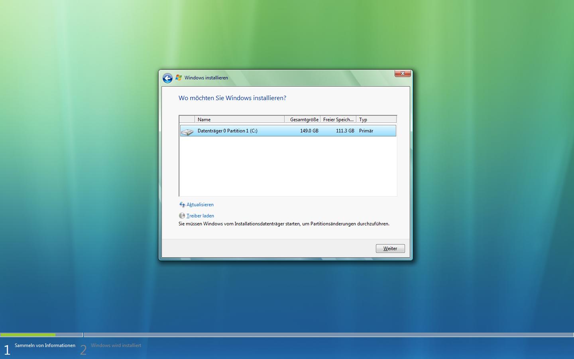574x359 pixels.
Task: Click the 149.0 GB total size value
Action: [309, 131]
